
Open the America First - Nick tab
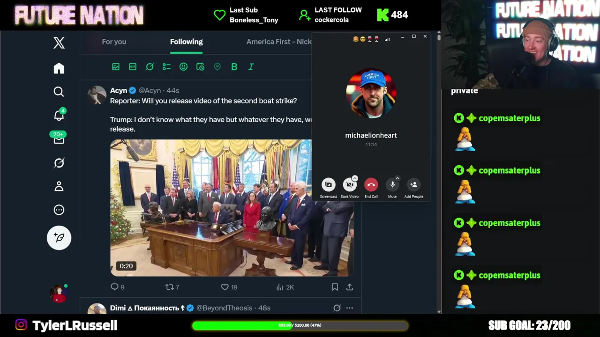279,42
